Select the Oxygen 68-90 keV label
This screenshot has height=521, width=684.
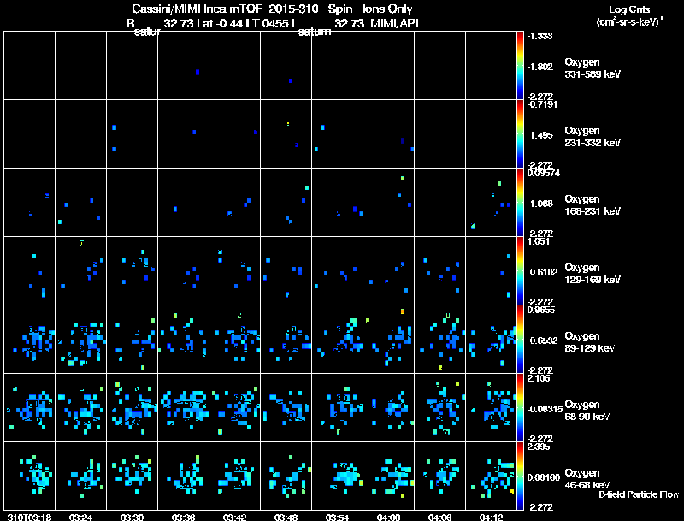tap(587, 411)
